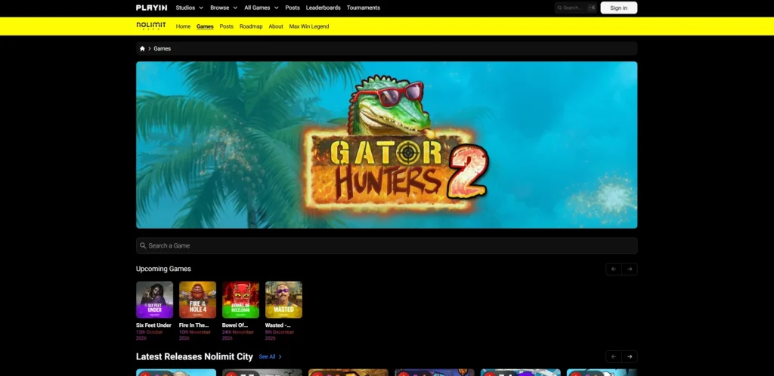774x376 pixels.
Task: Focus the top Search box
Action: pyautogui.click(x=575, y=8)
